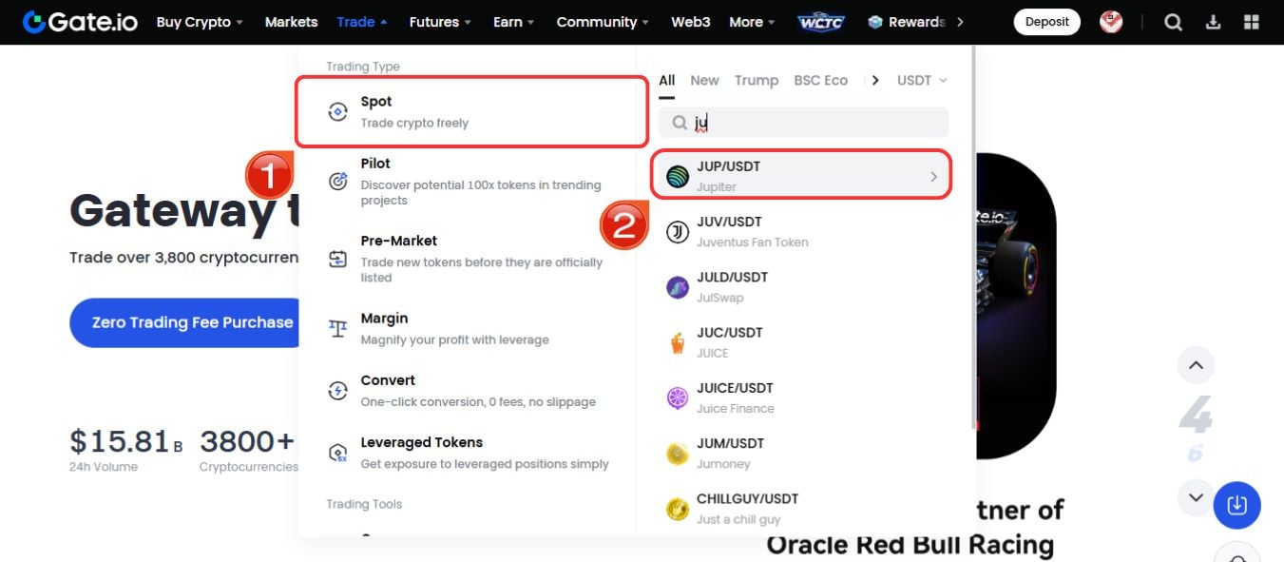
Task: Expand the Community dropdown menu
Action: (603, 22)
